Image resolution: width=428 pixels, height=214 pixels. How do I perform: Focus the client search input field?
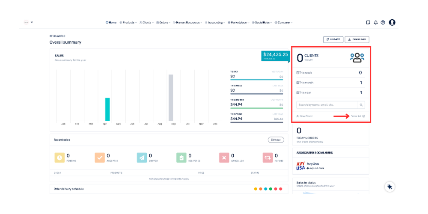[x=327, y=105]
